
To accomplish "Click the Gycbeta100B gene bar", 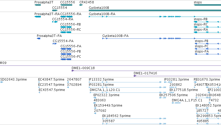I will point(155,10).
